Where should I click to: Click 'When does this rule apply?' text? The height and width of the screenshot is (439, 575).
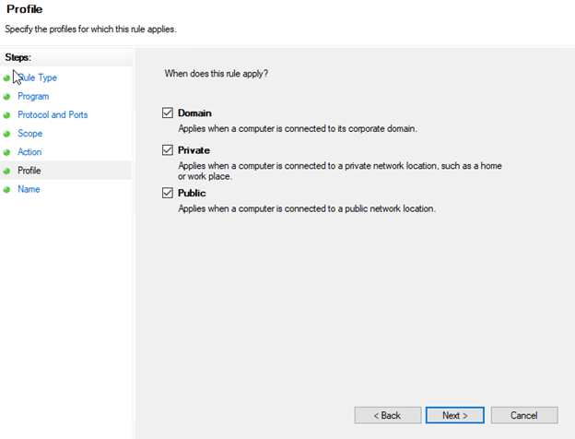pyautogui.click(x=217, y=74)
